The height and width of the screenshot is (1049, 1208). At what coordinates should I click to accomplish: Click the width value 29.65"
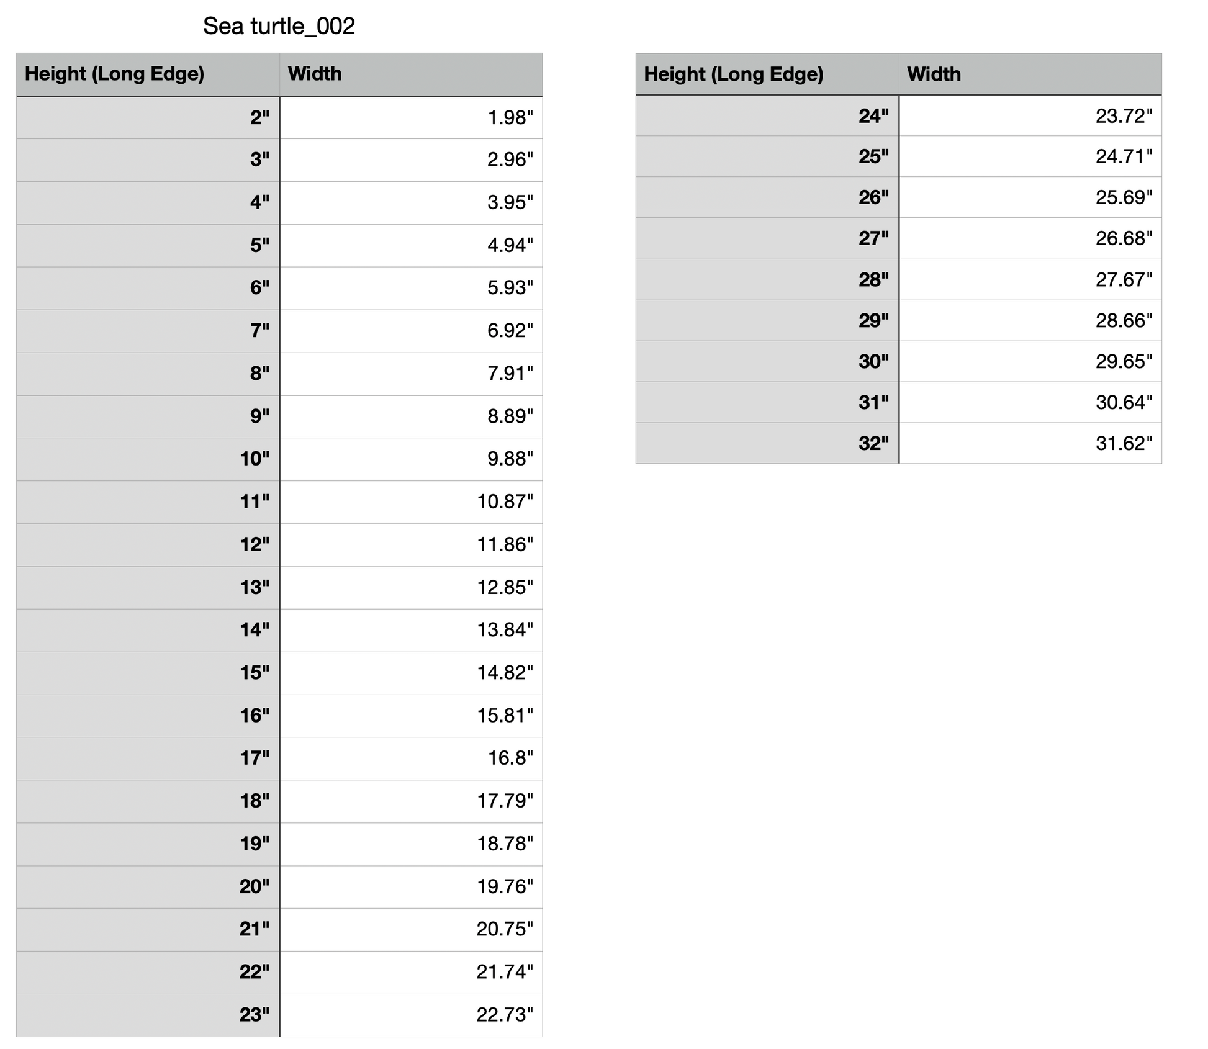coord(1030,361)
